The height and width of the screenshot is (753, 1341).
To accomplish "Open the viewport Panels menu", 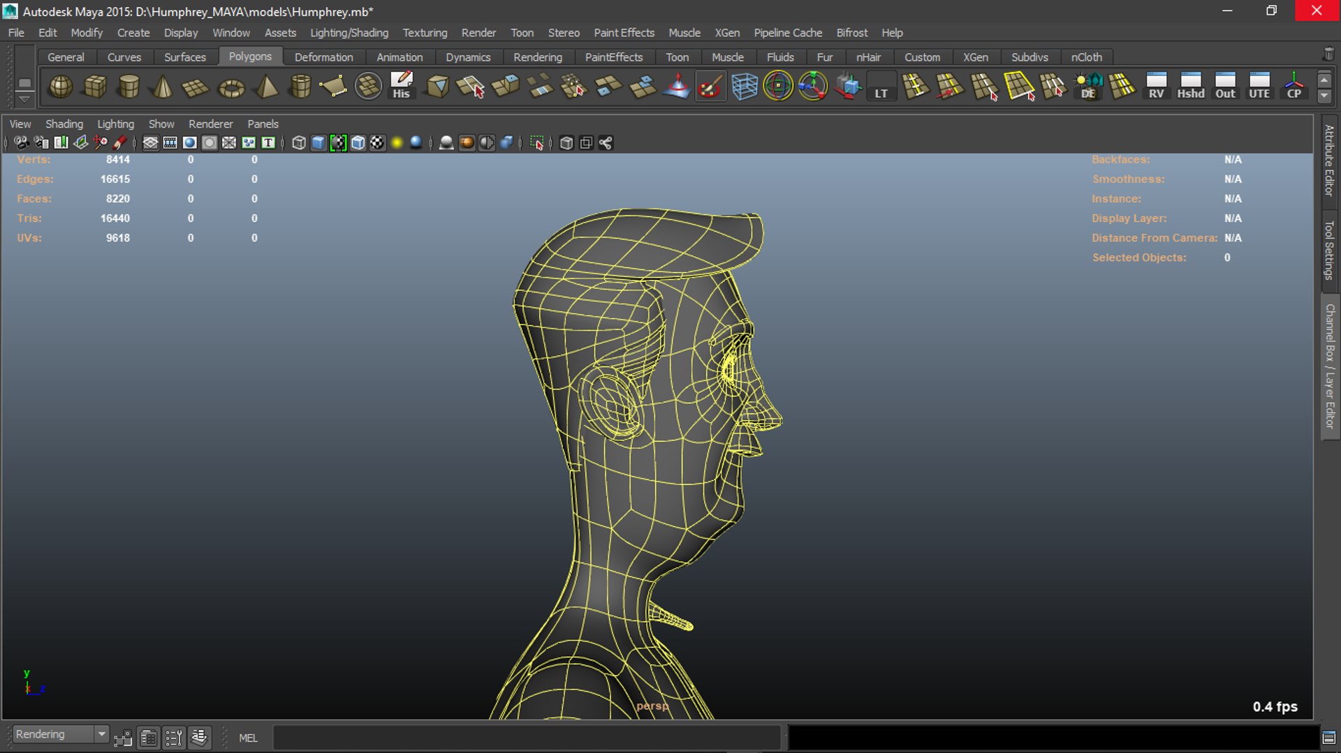I will coord(263,124).
